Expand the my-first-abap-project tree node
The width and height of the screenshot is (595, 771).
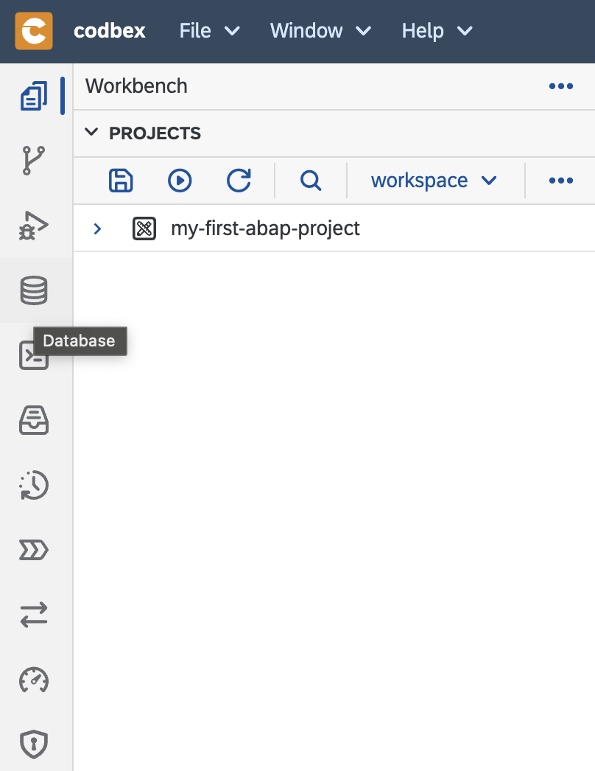pos(97,228)
